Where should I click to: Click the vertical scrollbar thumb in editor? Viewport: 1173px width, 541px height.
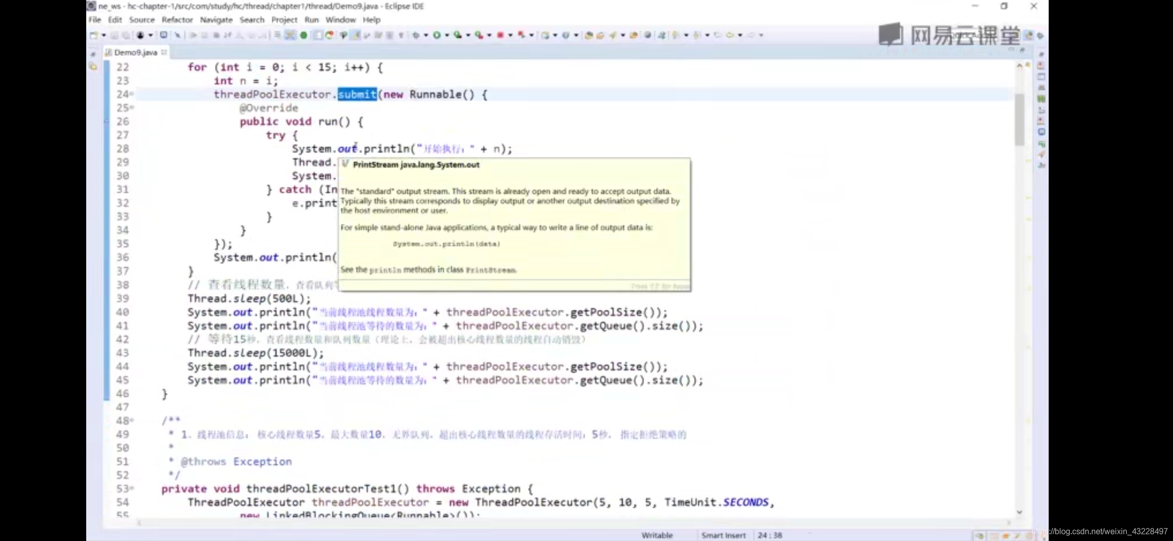1019,119
